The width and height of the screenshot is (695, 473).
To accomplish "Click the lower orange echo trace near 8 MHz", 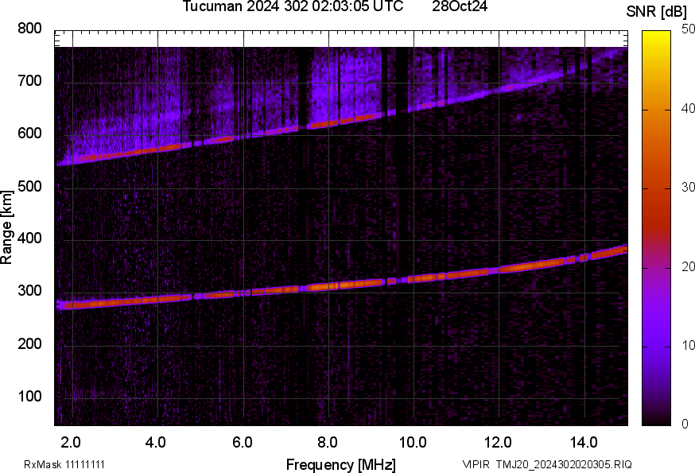I will pyautogui.click(x=328, y=287).
